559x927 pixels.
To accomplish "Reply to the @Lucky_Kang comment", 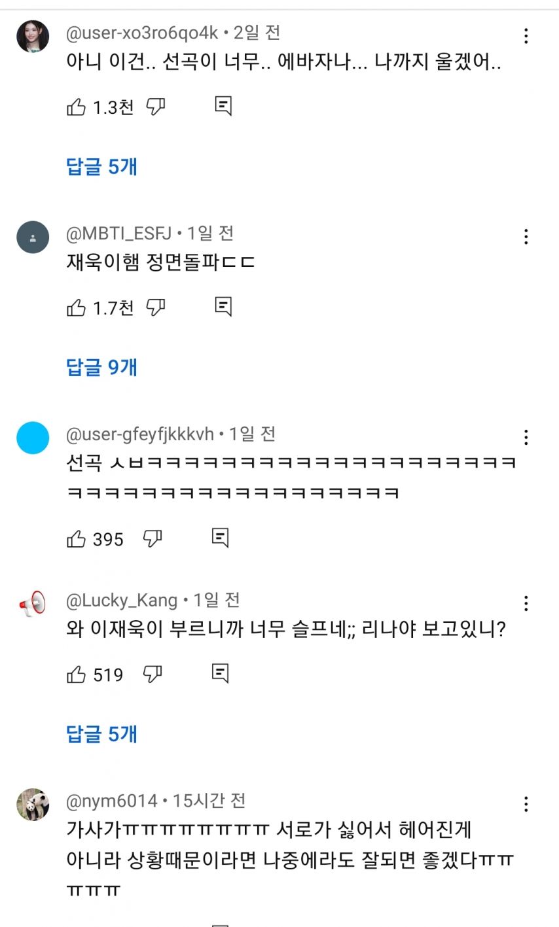I will point(221,673).
